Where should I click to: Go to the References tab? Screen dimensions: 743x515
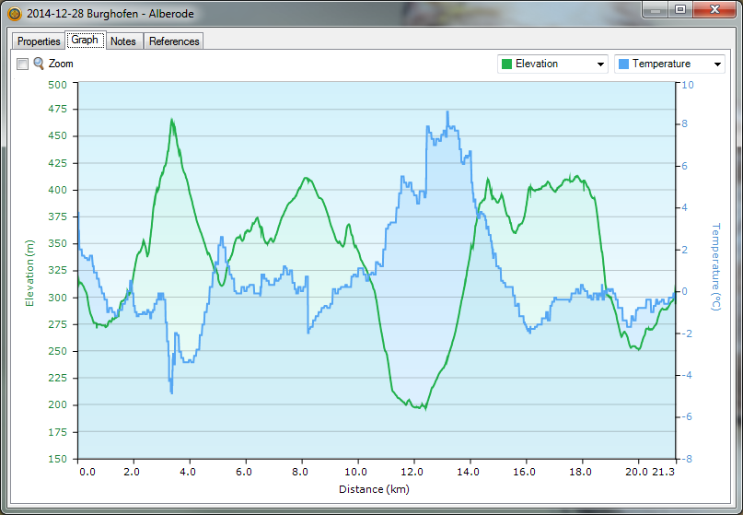pyautogui.click(x=174, y=41)
